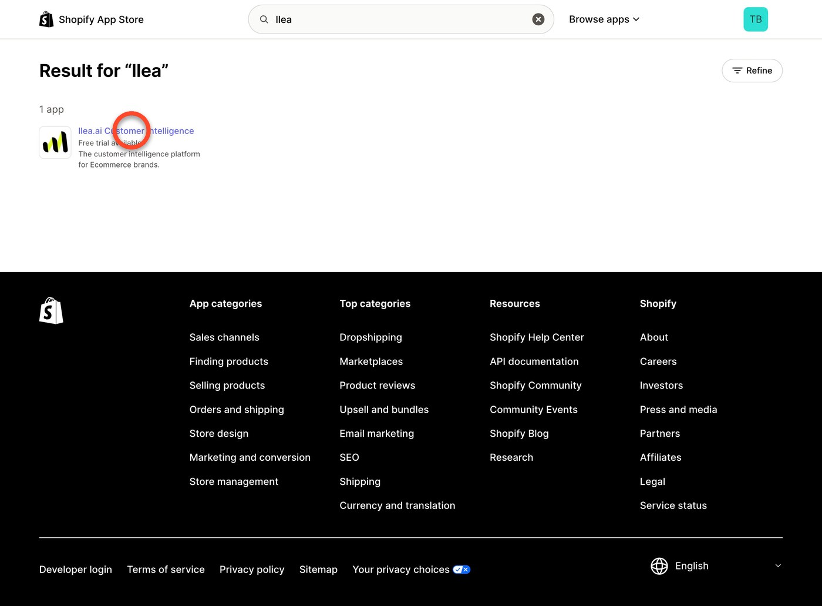Open Orders and shipping category

click(x=237, y=410)
